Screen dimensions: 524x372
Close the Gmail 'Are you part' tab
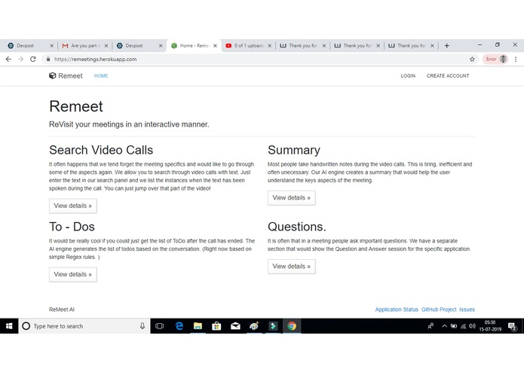[106, 46]
